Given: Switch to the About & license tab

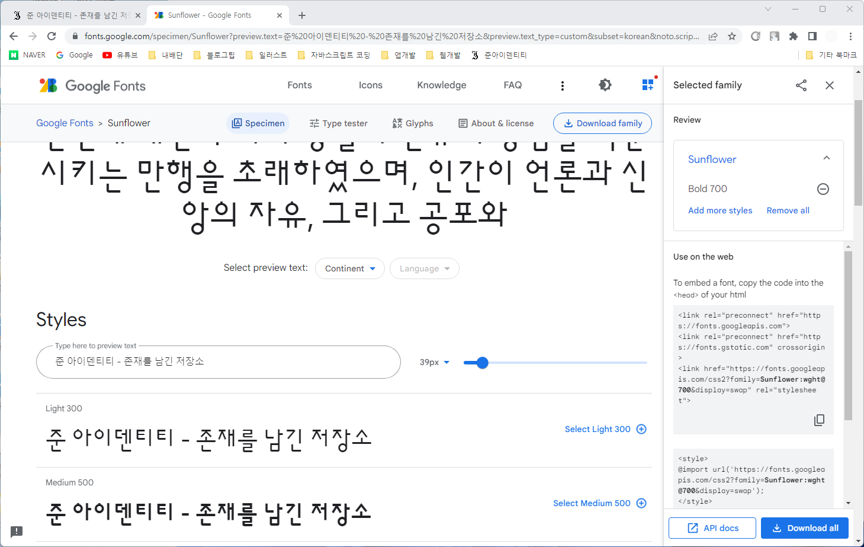Looking at the screenshot, I should 496,123.
